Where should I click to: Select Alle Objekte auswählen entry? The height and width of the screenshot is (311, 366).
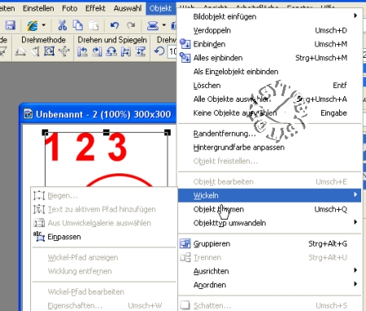(269, 99)
